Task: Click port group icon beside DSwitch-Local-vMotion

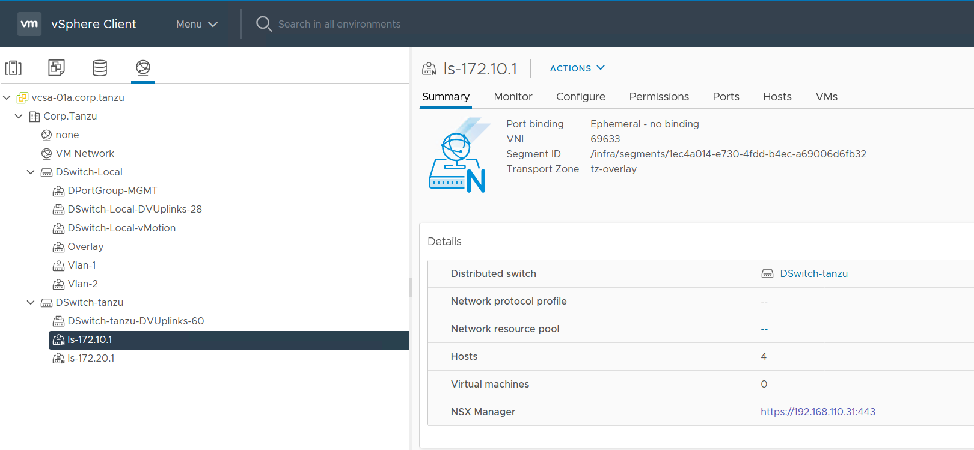Action: (58, 228)
